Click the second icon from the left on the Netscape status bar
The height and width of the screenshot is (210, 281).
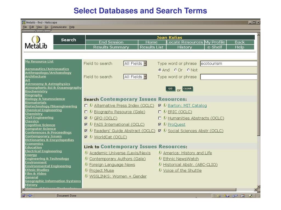30,196
